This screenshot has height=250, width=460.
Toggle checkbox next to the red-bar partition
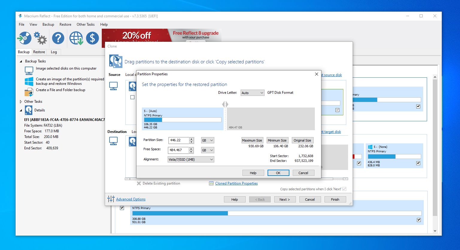(x=359, y=163)
